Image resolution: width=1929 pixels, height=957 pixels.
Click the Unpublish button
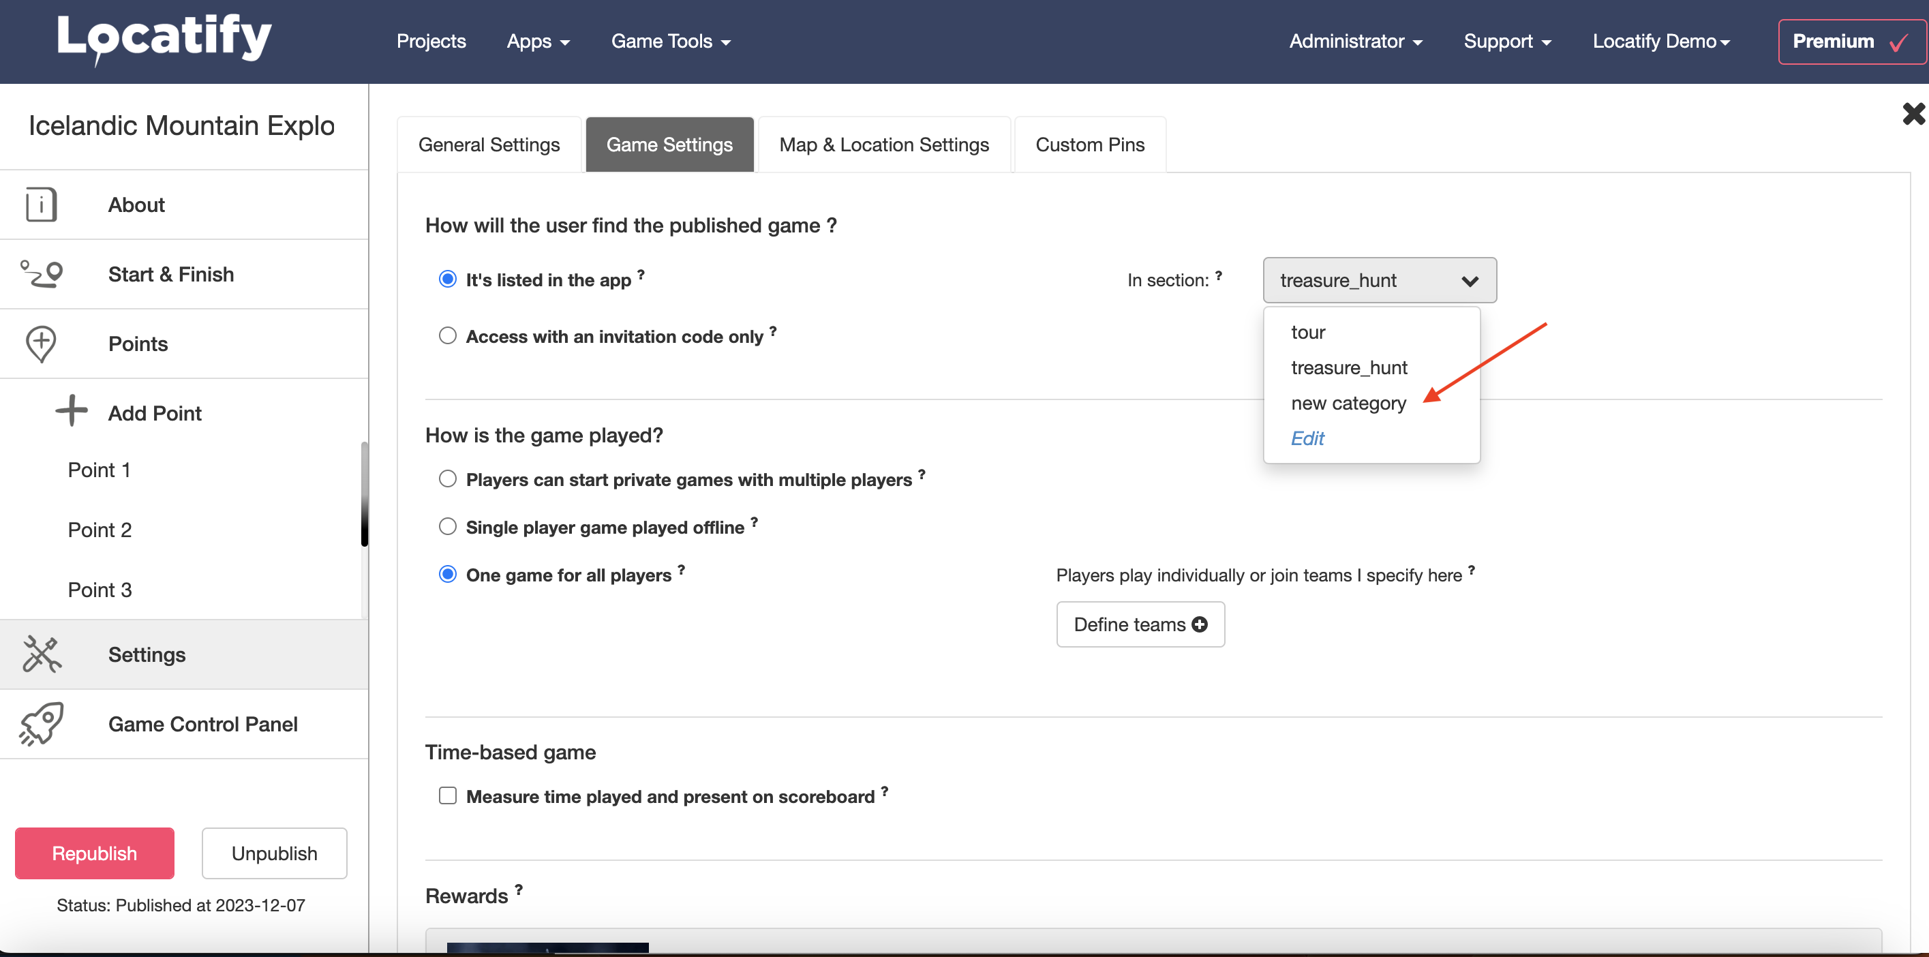274,853
